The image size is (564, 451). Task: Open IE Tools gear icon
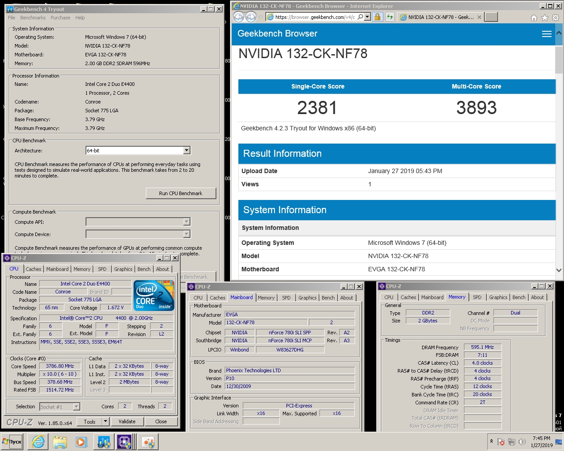(x=556, y=18)
